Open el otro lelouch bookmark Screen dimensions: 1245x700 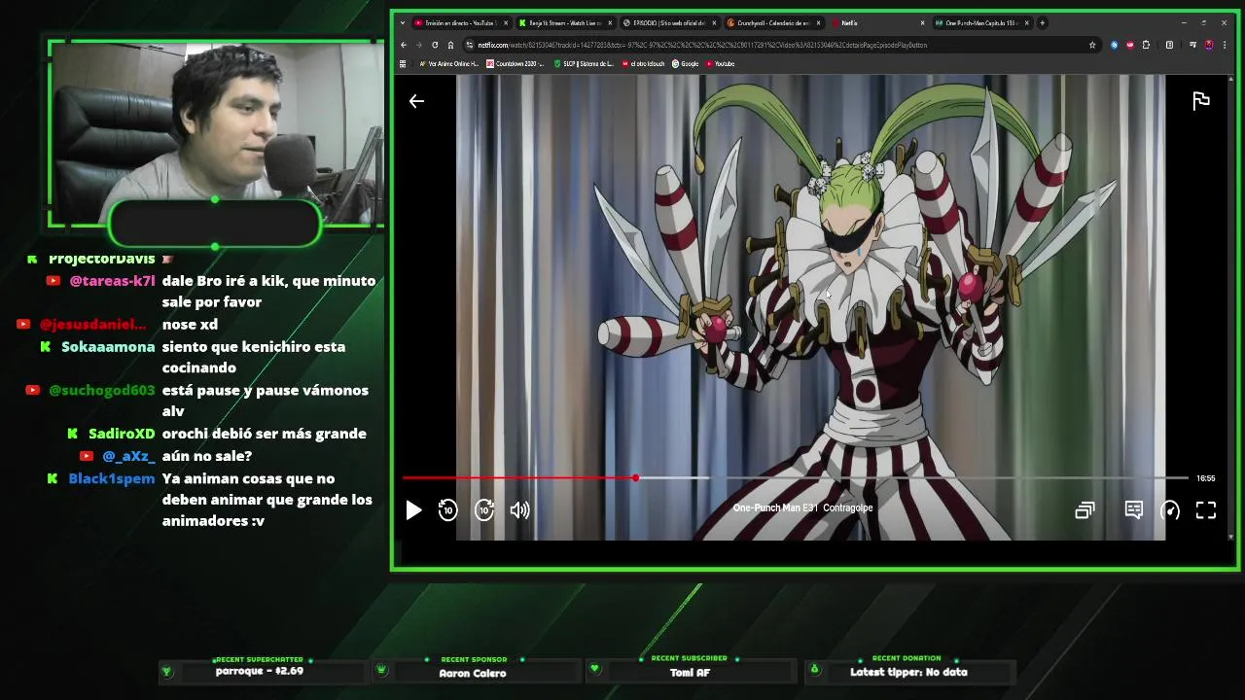pos(644,64)
